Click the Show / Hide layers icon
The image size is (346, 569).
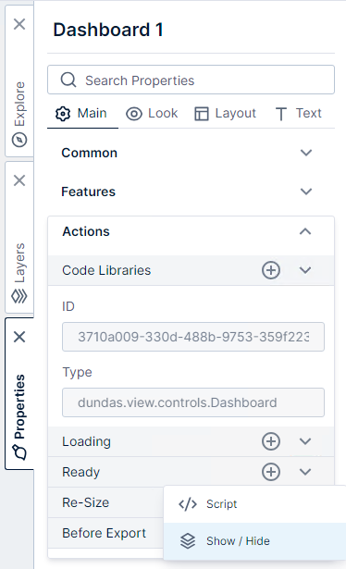coord(188,541)
